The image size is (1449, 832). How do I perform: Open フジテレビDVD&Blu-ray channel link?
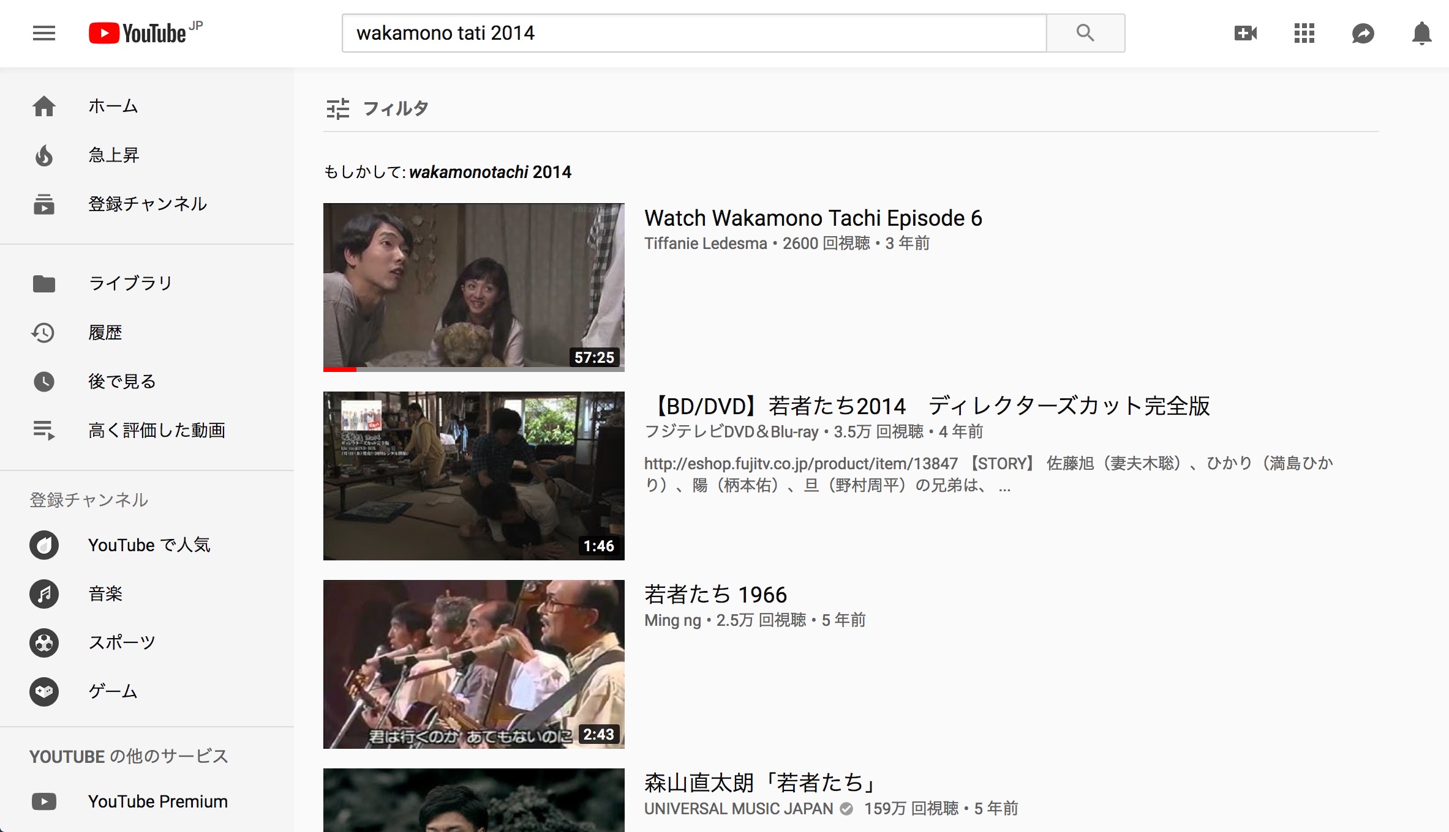[731, 432]
